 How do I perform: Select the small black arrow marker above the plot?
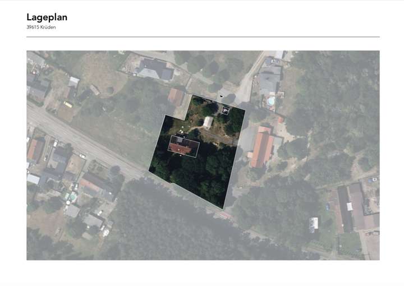coord(221,96)
